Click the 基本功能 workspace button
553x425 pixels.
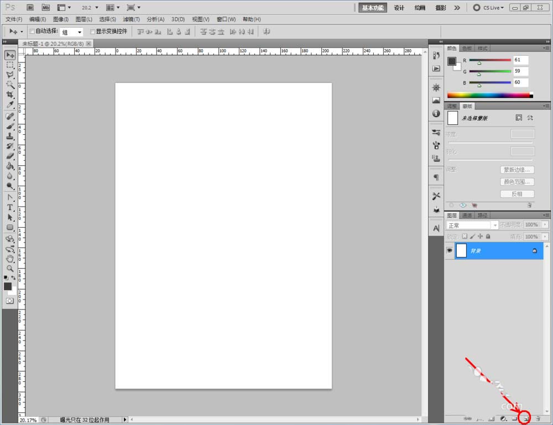373,8
